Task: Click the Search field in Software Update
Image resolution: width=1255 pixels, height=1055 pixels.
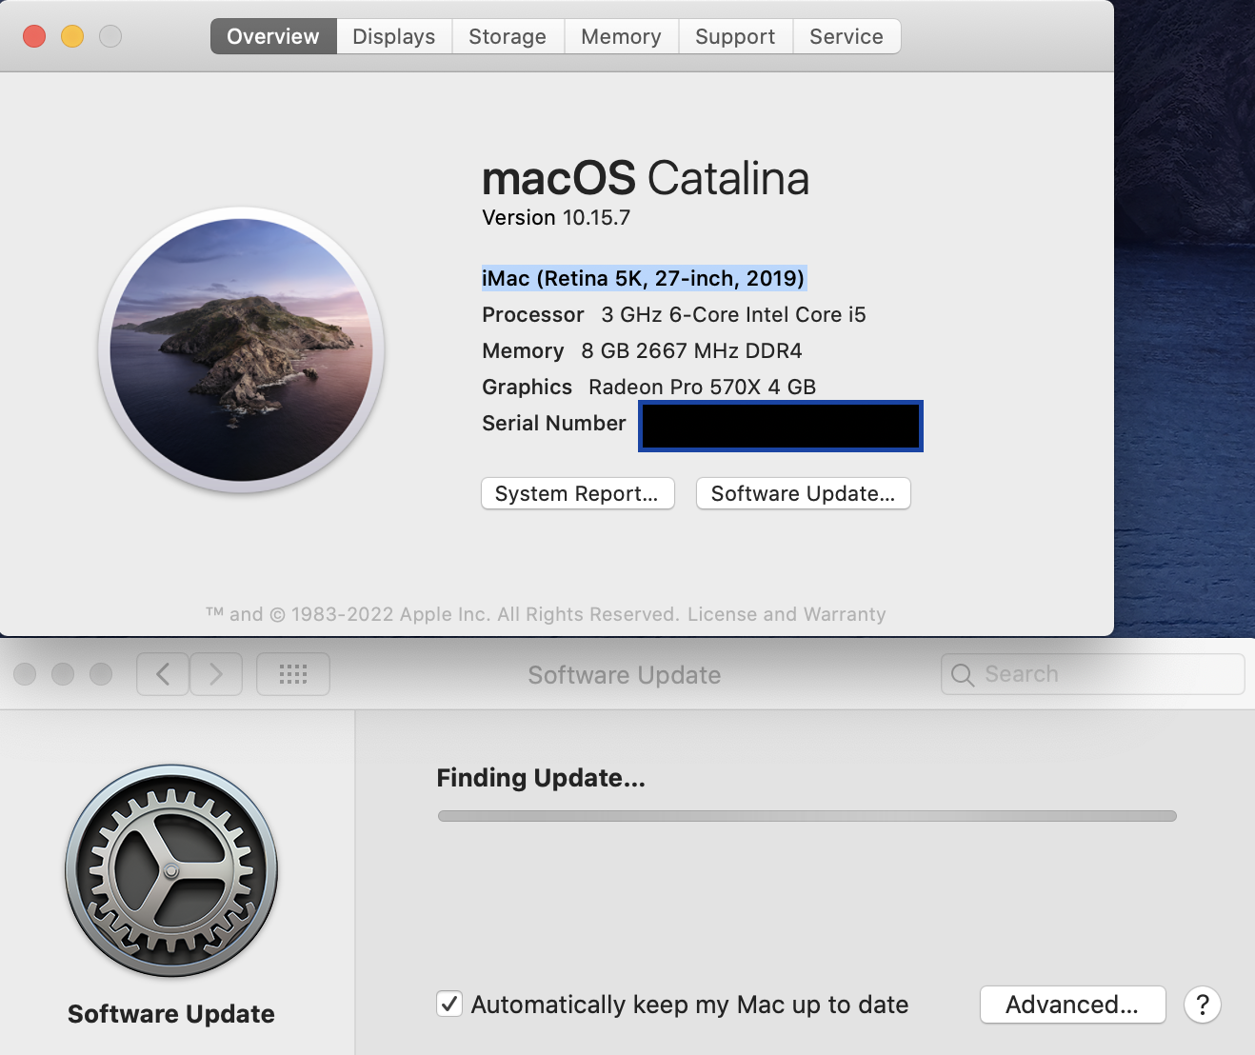Action: pyautogui.click(x=1093, y=674)
